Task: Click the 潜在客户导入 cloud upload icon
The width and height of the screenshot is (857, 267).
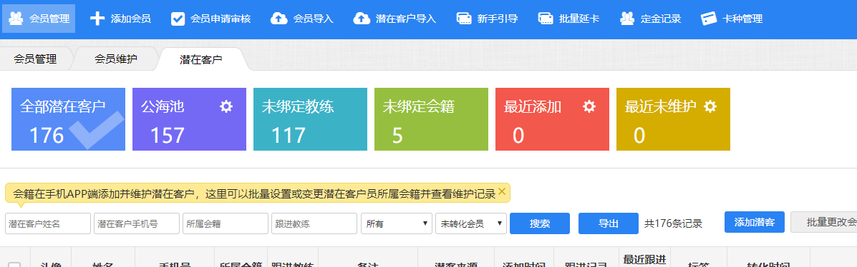Action: coord(362,19)
